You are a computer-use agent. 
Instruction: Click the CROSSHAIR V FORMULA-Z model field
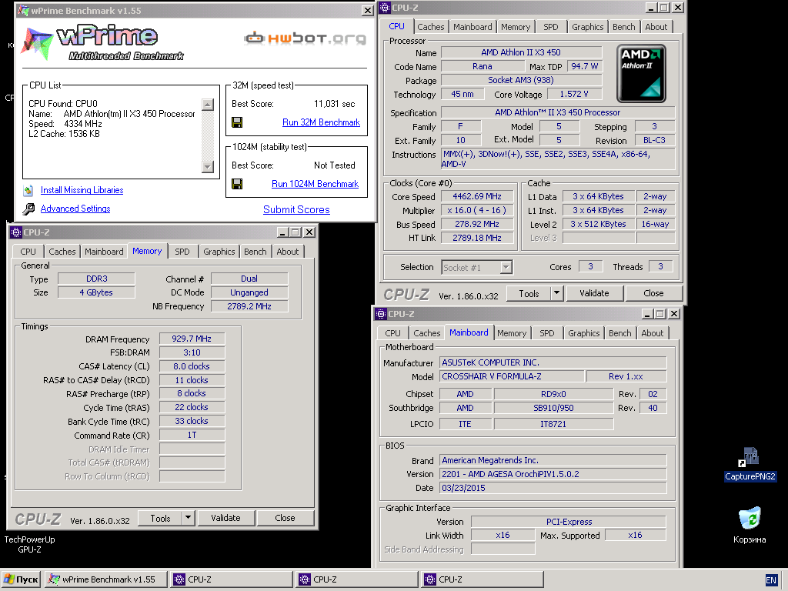512,376
